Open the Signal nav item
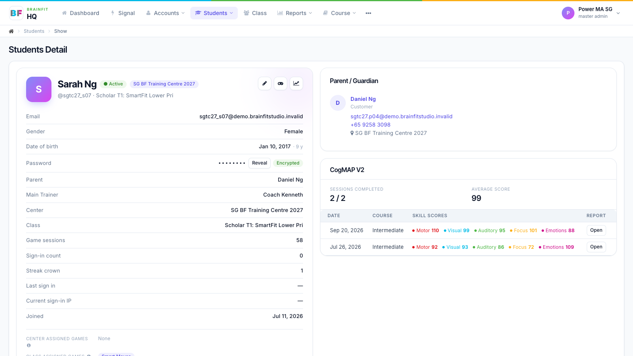The image size is (633, 356). (x=123, y=13)
